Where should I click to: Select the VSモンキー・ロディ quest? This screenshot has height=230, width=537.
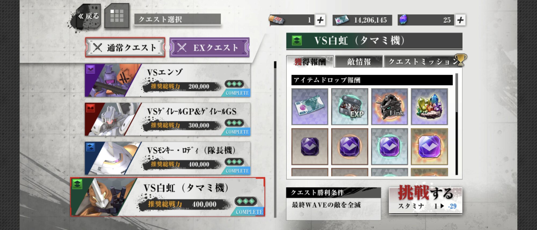(x=168, y=158)
